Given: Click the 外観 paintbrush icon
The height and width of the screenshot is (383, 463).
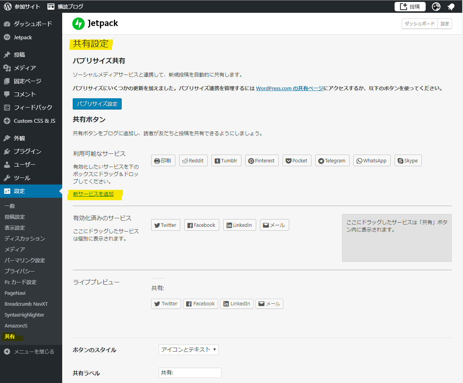Looking at the screenshot, I should (x=7, y=138).
